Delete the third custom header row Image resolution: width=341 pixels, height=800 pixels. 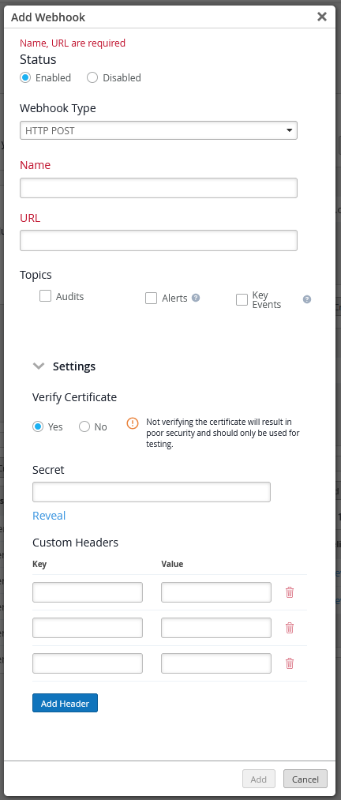coord(290,663)
